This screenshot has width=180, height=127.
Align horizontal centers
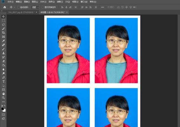coord(66,7)
